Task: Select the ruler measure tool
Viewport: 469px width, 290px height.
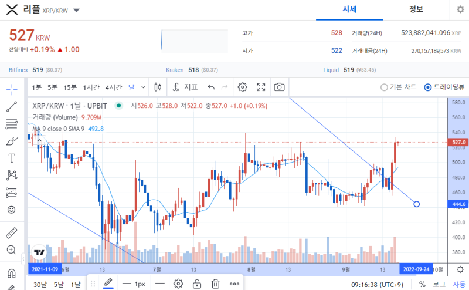Action: tap(12, 233)
